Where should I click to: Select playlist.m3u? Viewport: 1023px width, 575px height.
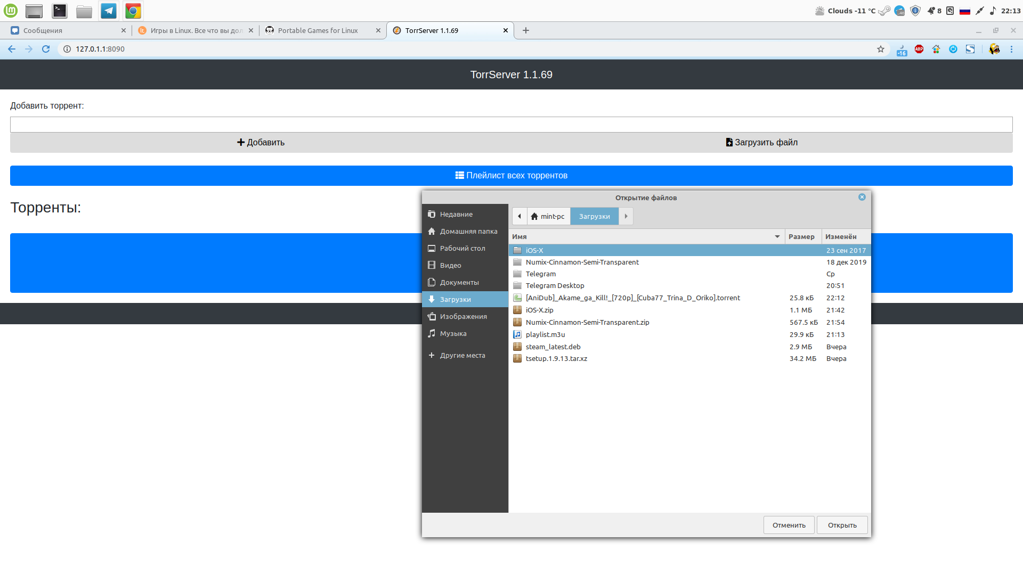pos(689,334)
